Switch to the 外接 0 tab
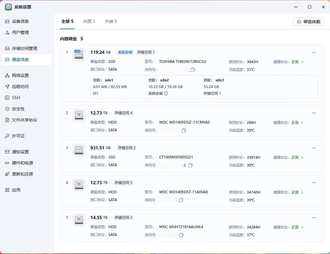330x254 pixels. (x=111, y=21)
